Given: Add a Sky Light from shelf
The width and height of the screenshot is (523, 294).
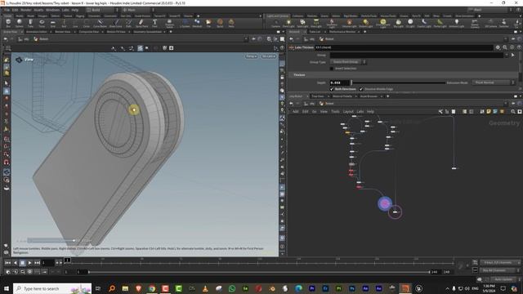Looking at the screenshot, I should [398, 23].
